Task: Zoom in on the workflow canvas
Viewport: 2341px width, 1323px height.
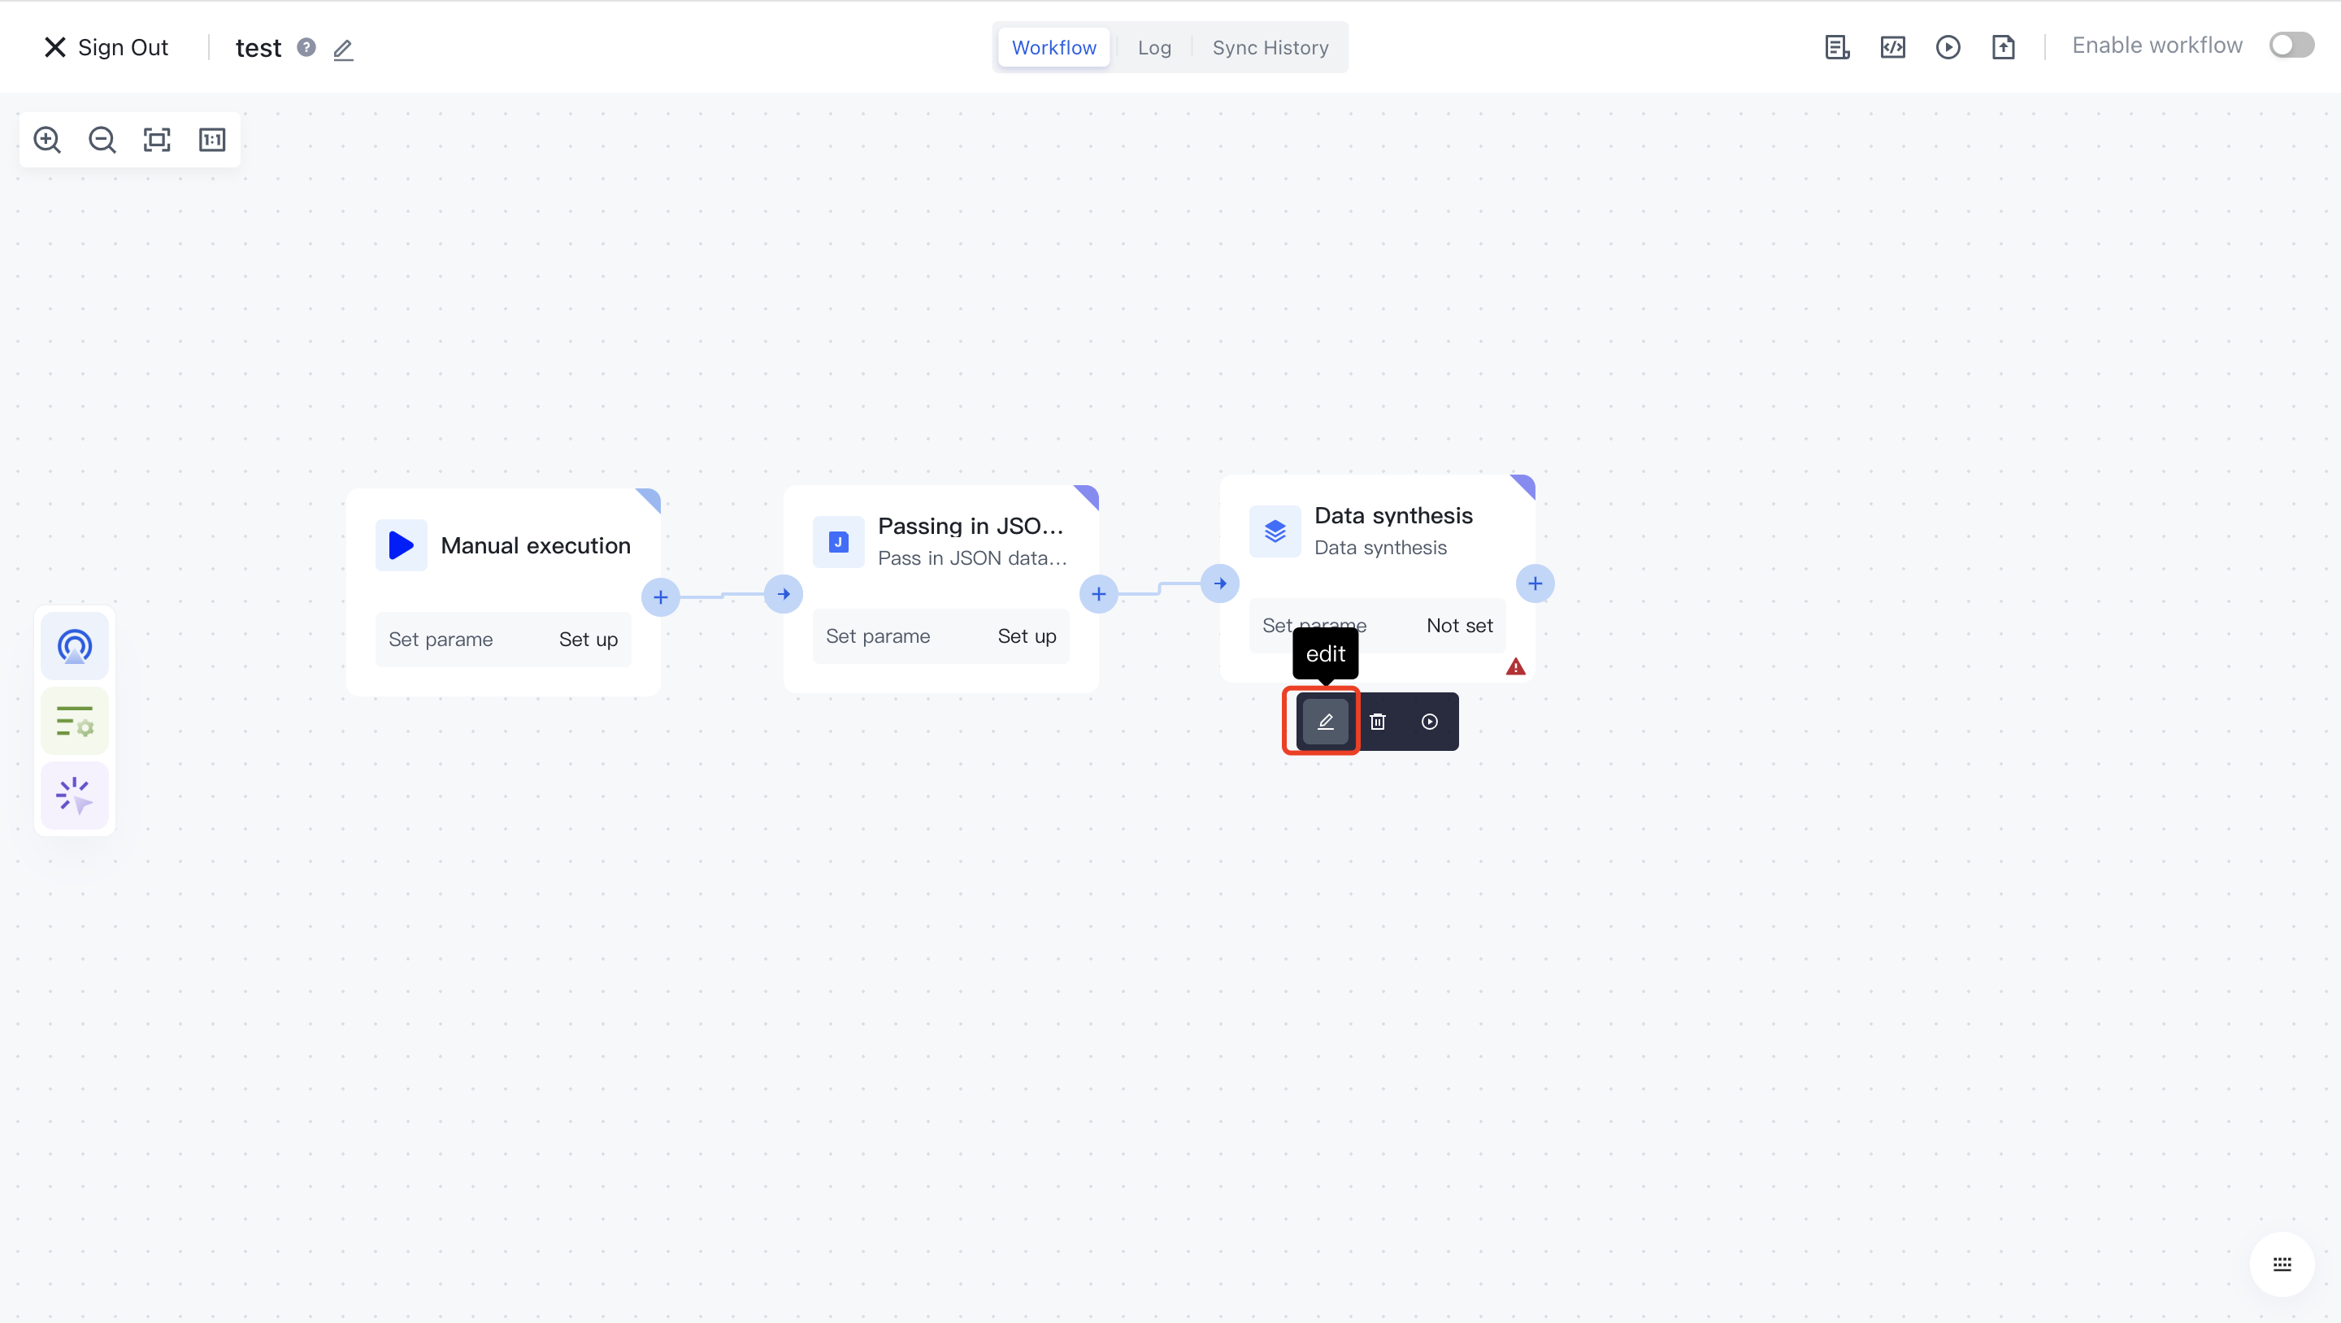Action: (x=47, y=140)
